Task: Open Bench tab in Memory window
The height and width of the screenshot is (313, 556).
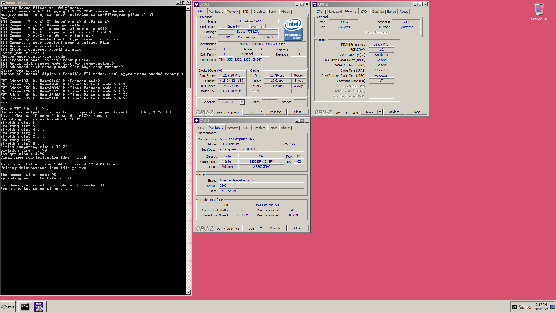Action: (x=391, y=12)
